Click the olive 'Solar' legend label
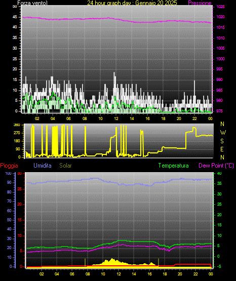The height and width of the screenshot is (281, 236). click(65, 166)
